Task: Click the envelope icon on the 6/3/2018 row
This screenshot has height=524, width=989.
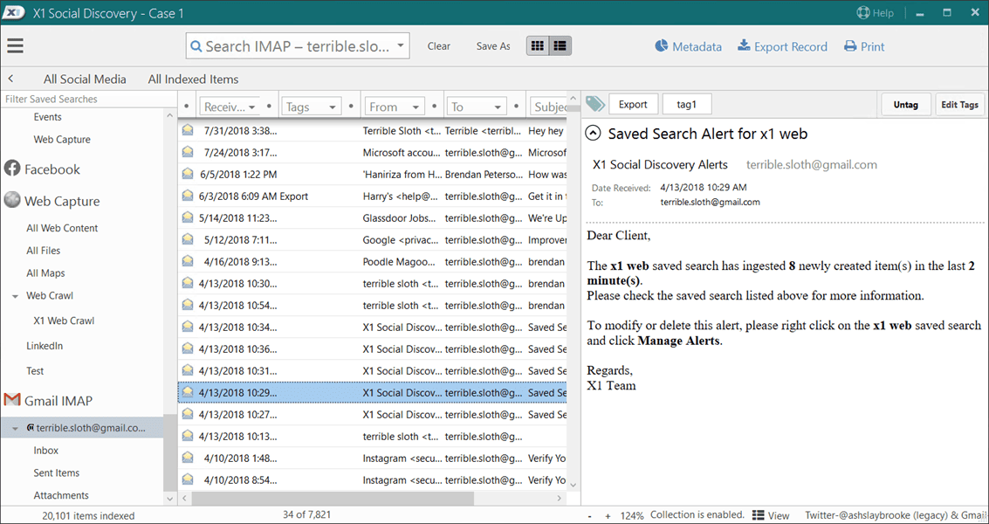Action: pyautogui.click(x=188, y=196)
